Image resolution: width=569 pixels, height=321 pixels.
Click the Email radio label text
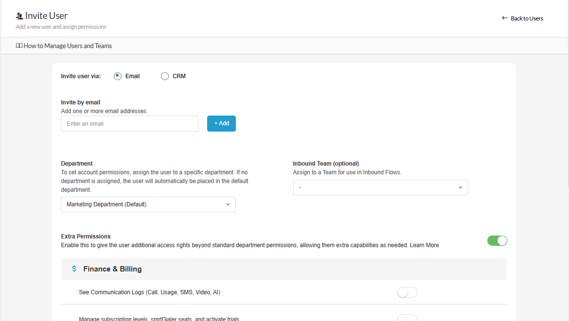[x=132, y=76]
